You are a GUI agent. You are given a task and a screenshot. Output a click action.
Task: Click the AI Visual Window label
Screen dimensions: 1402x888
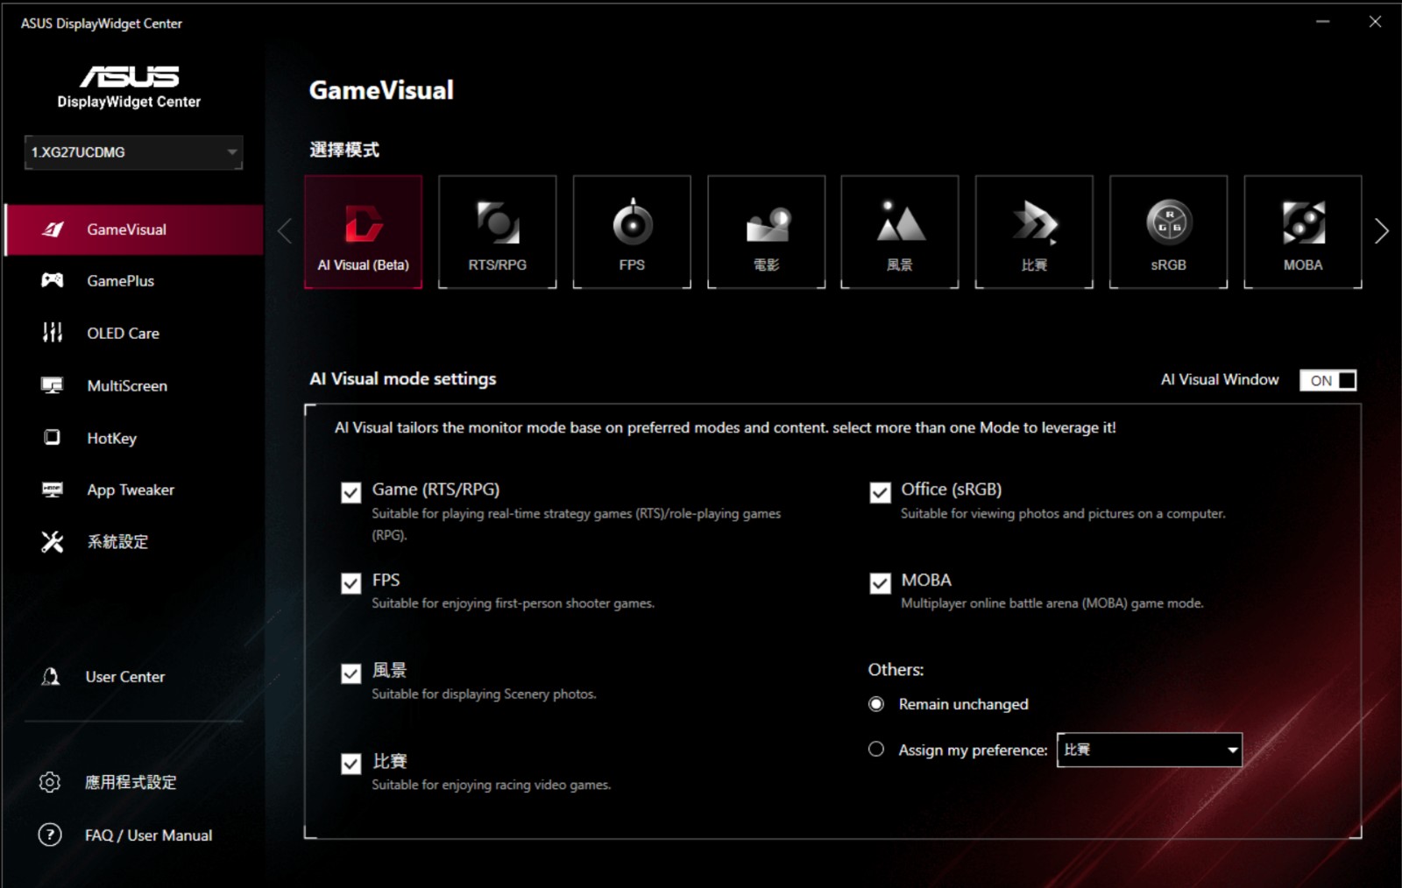1220,380
